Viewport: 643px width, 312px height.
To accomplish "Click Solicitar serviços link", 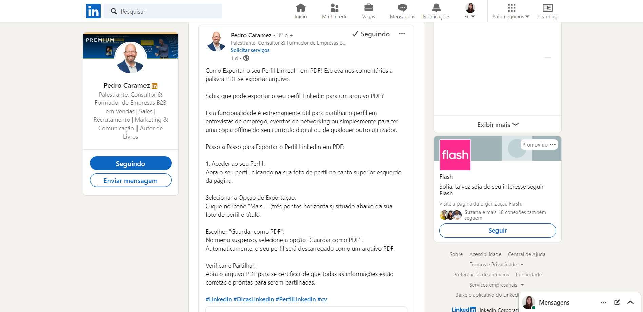I will [250, 50].
